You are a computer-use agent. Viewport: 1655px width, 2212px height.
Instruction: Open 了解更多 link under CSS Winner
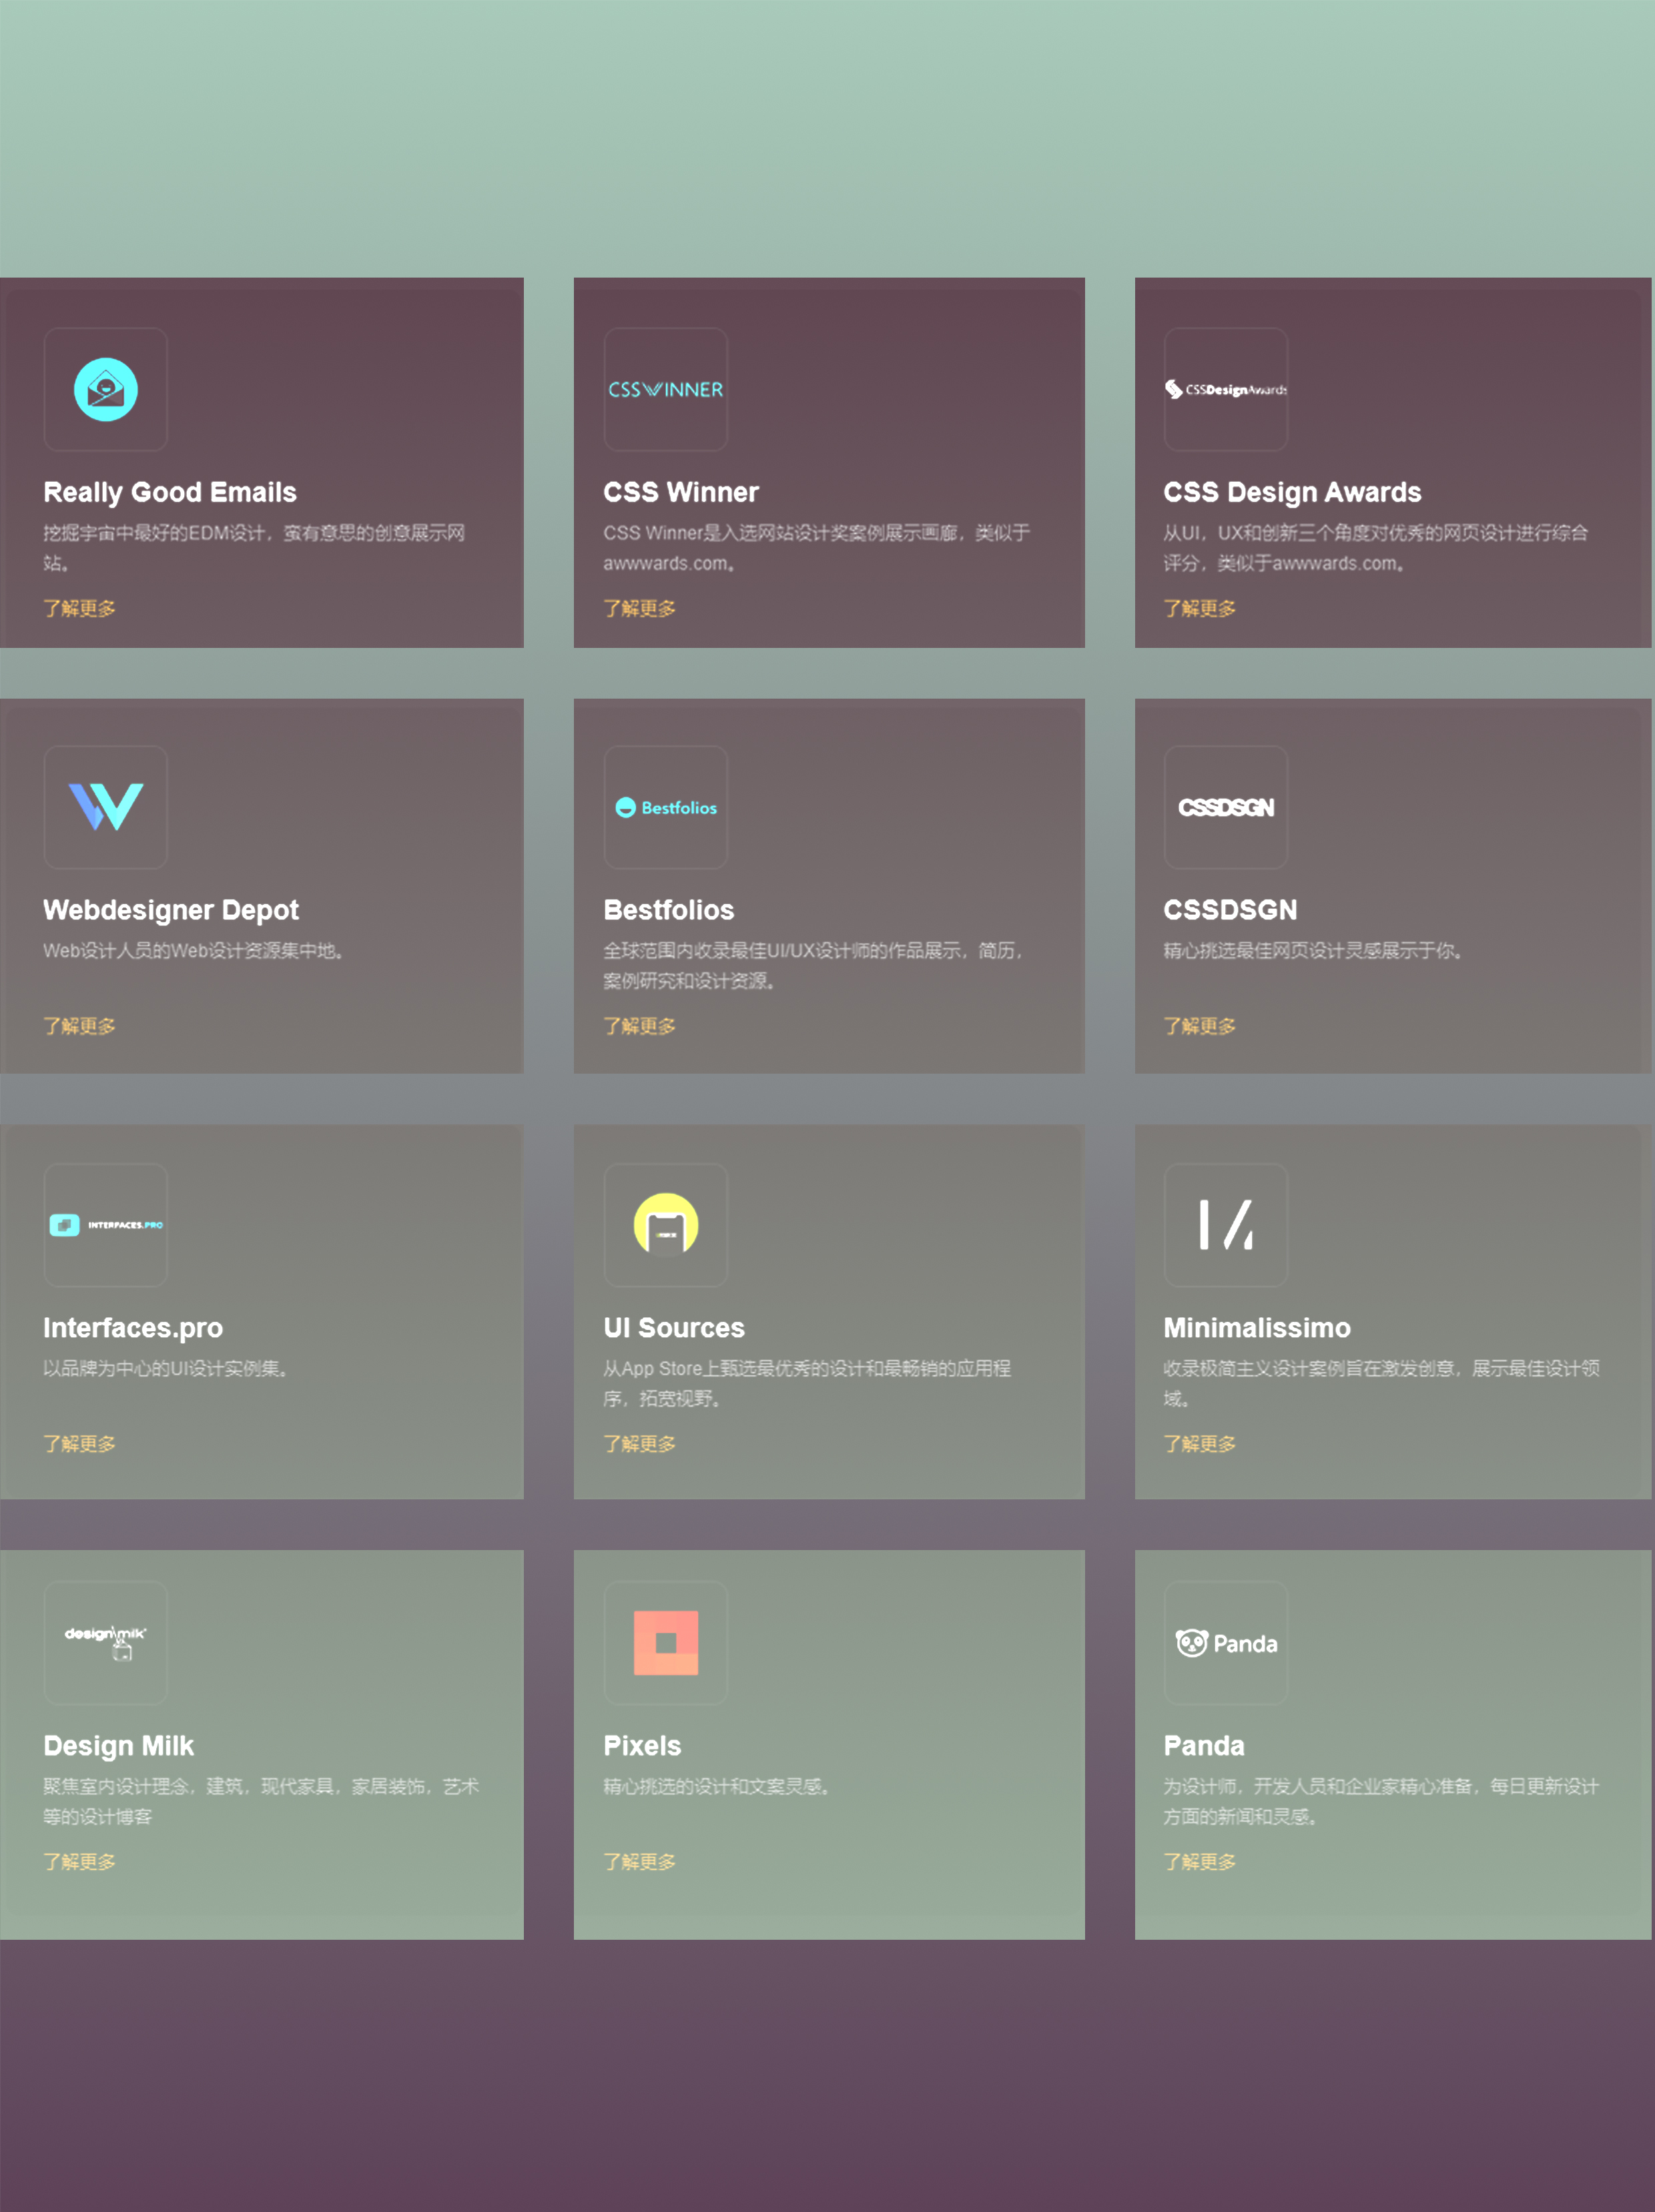click(x=639, y=608)
